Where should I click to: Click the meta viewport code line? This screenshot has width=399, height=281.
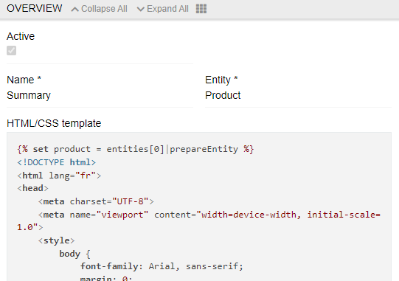(198, 221)
